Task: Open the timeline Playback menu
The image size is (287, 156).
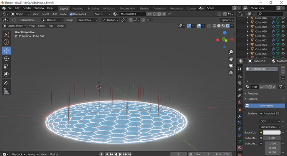Action: click(18, 154)
